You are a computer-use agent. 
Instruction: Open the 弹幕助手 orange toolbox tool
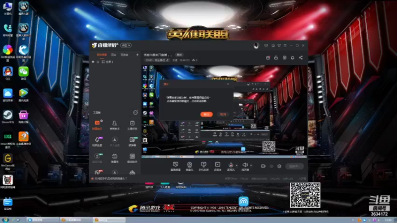[97, 125]
